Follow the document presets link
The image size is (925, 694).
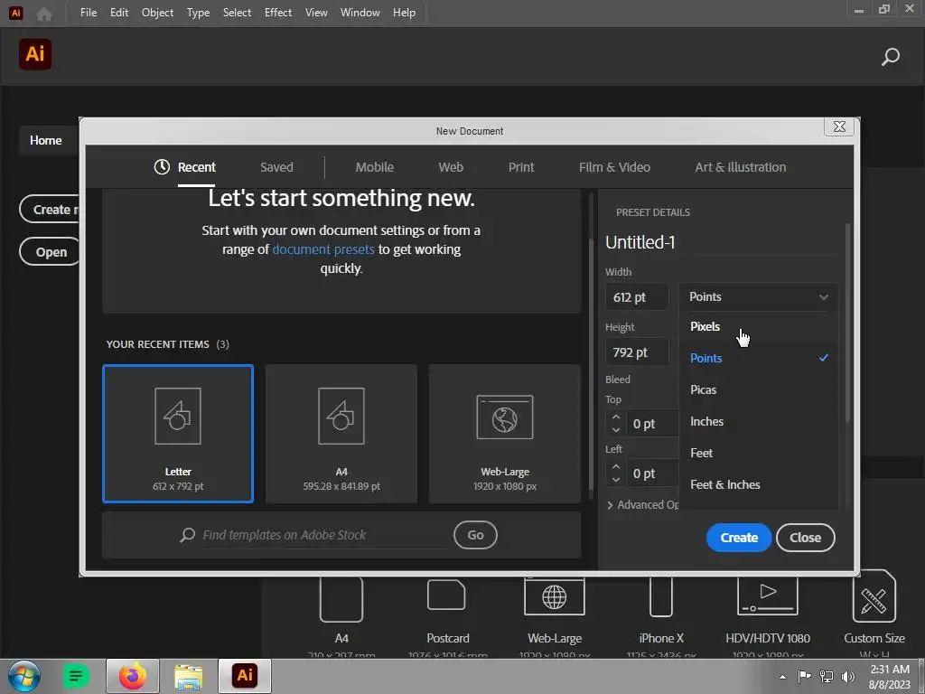pyautogui.click(x=323, y=249)
